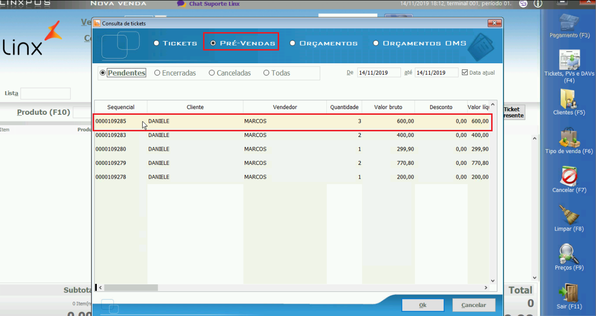Select row with sequencial 0000109283
Screen dimensions: 596x316
(292, 135)
